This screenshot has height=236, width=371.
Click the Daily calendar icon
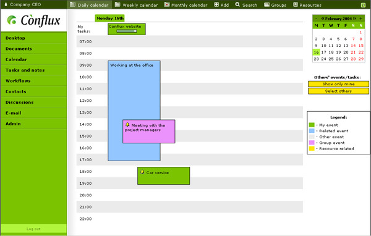(72, 4)
